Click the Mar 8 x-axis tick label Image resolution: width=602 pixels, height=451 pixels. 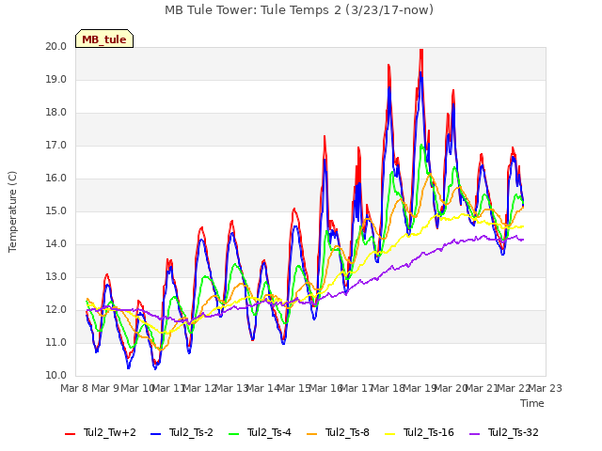click(x=75, y=388)
